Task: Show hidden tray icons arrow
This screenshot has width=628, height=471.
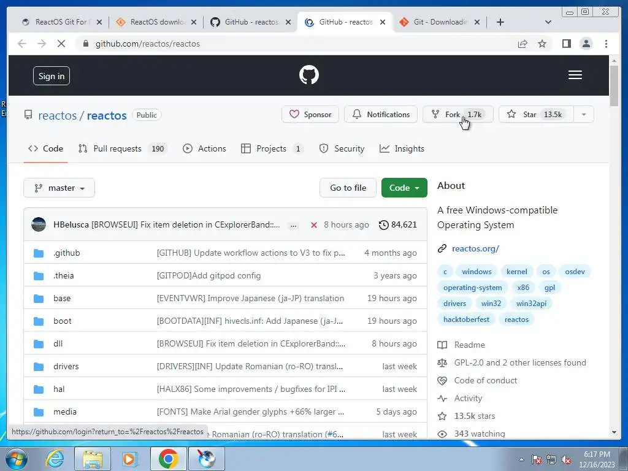Action: click(521, 459)
